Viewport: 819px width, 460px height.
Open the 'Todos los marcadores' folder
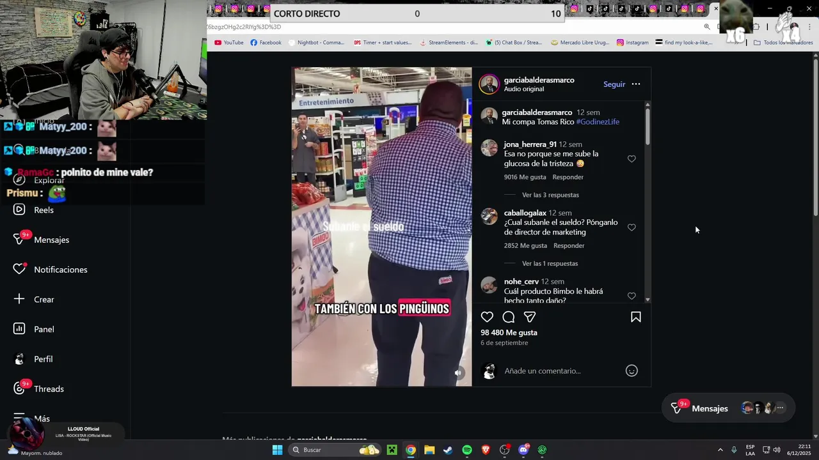(783, 43)
